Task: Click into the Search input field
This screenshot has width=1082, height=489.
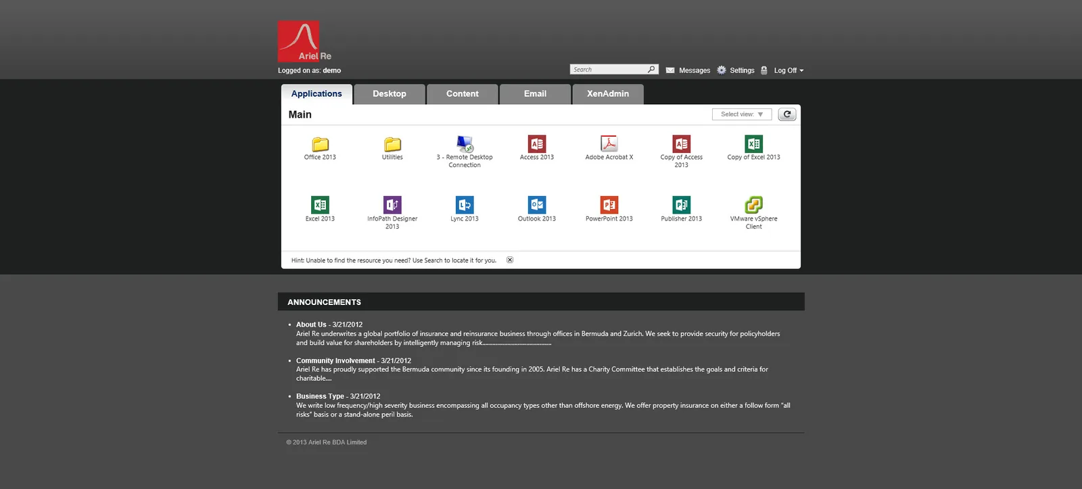Action: tap(609, 70)
